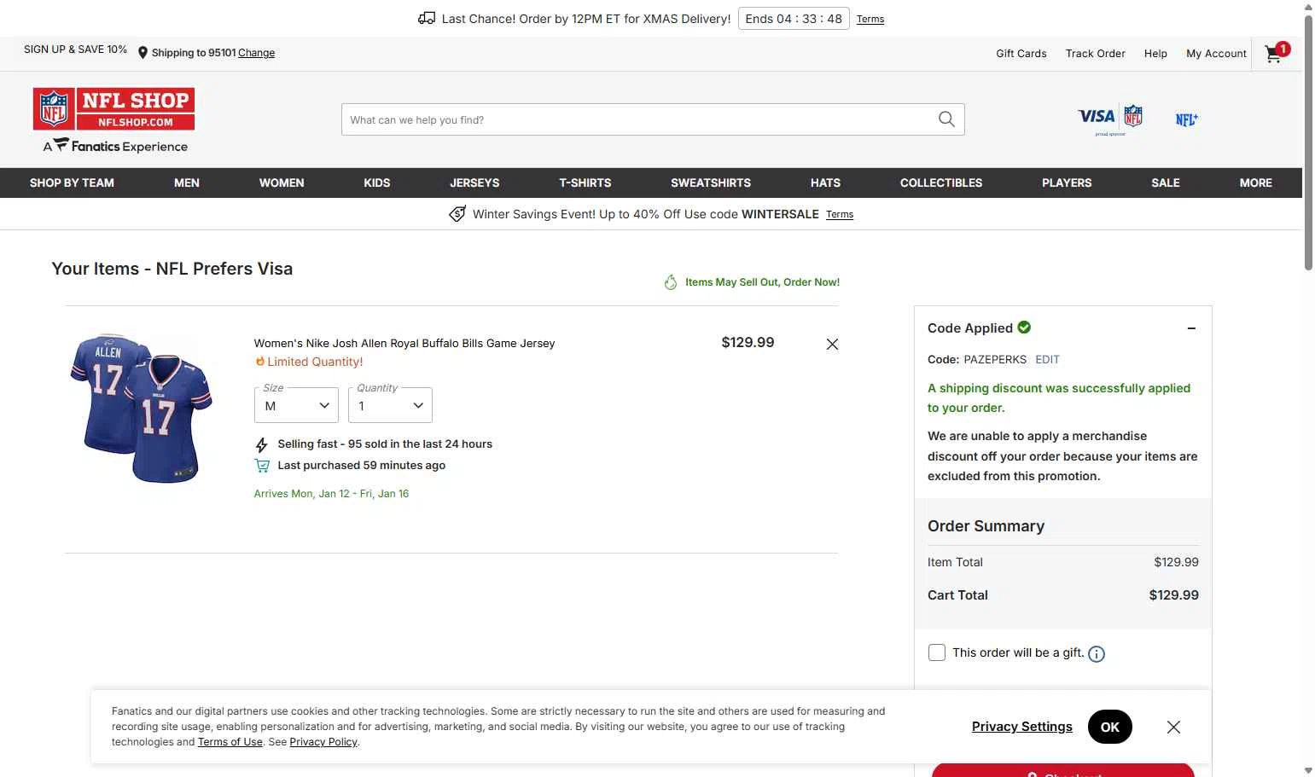Click the delivery truck icon in banner
1315x777 pixels.
(427, 18)
